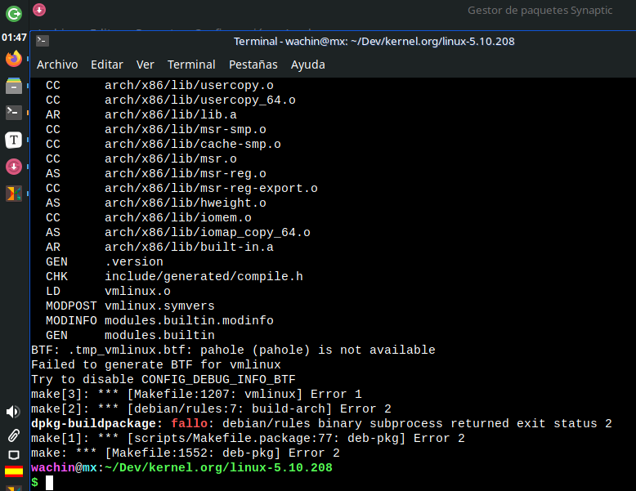Click the prompt path ~/Dev/kernel.org/linux-5.10.208
This screenshot has height=491, width=636.
tap(218, 467)
